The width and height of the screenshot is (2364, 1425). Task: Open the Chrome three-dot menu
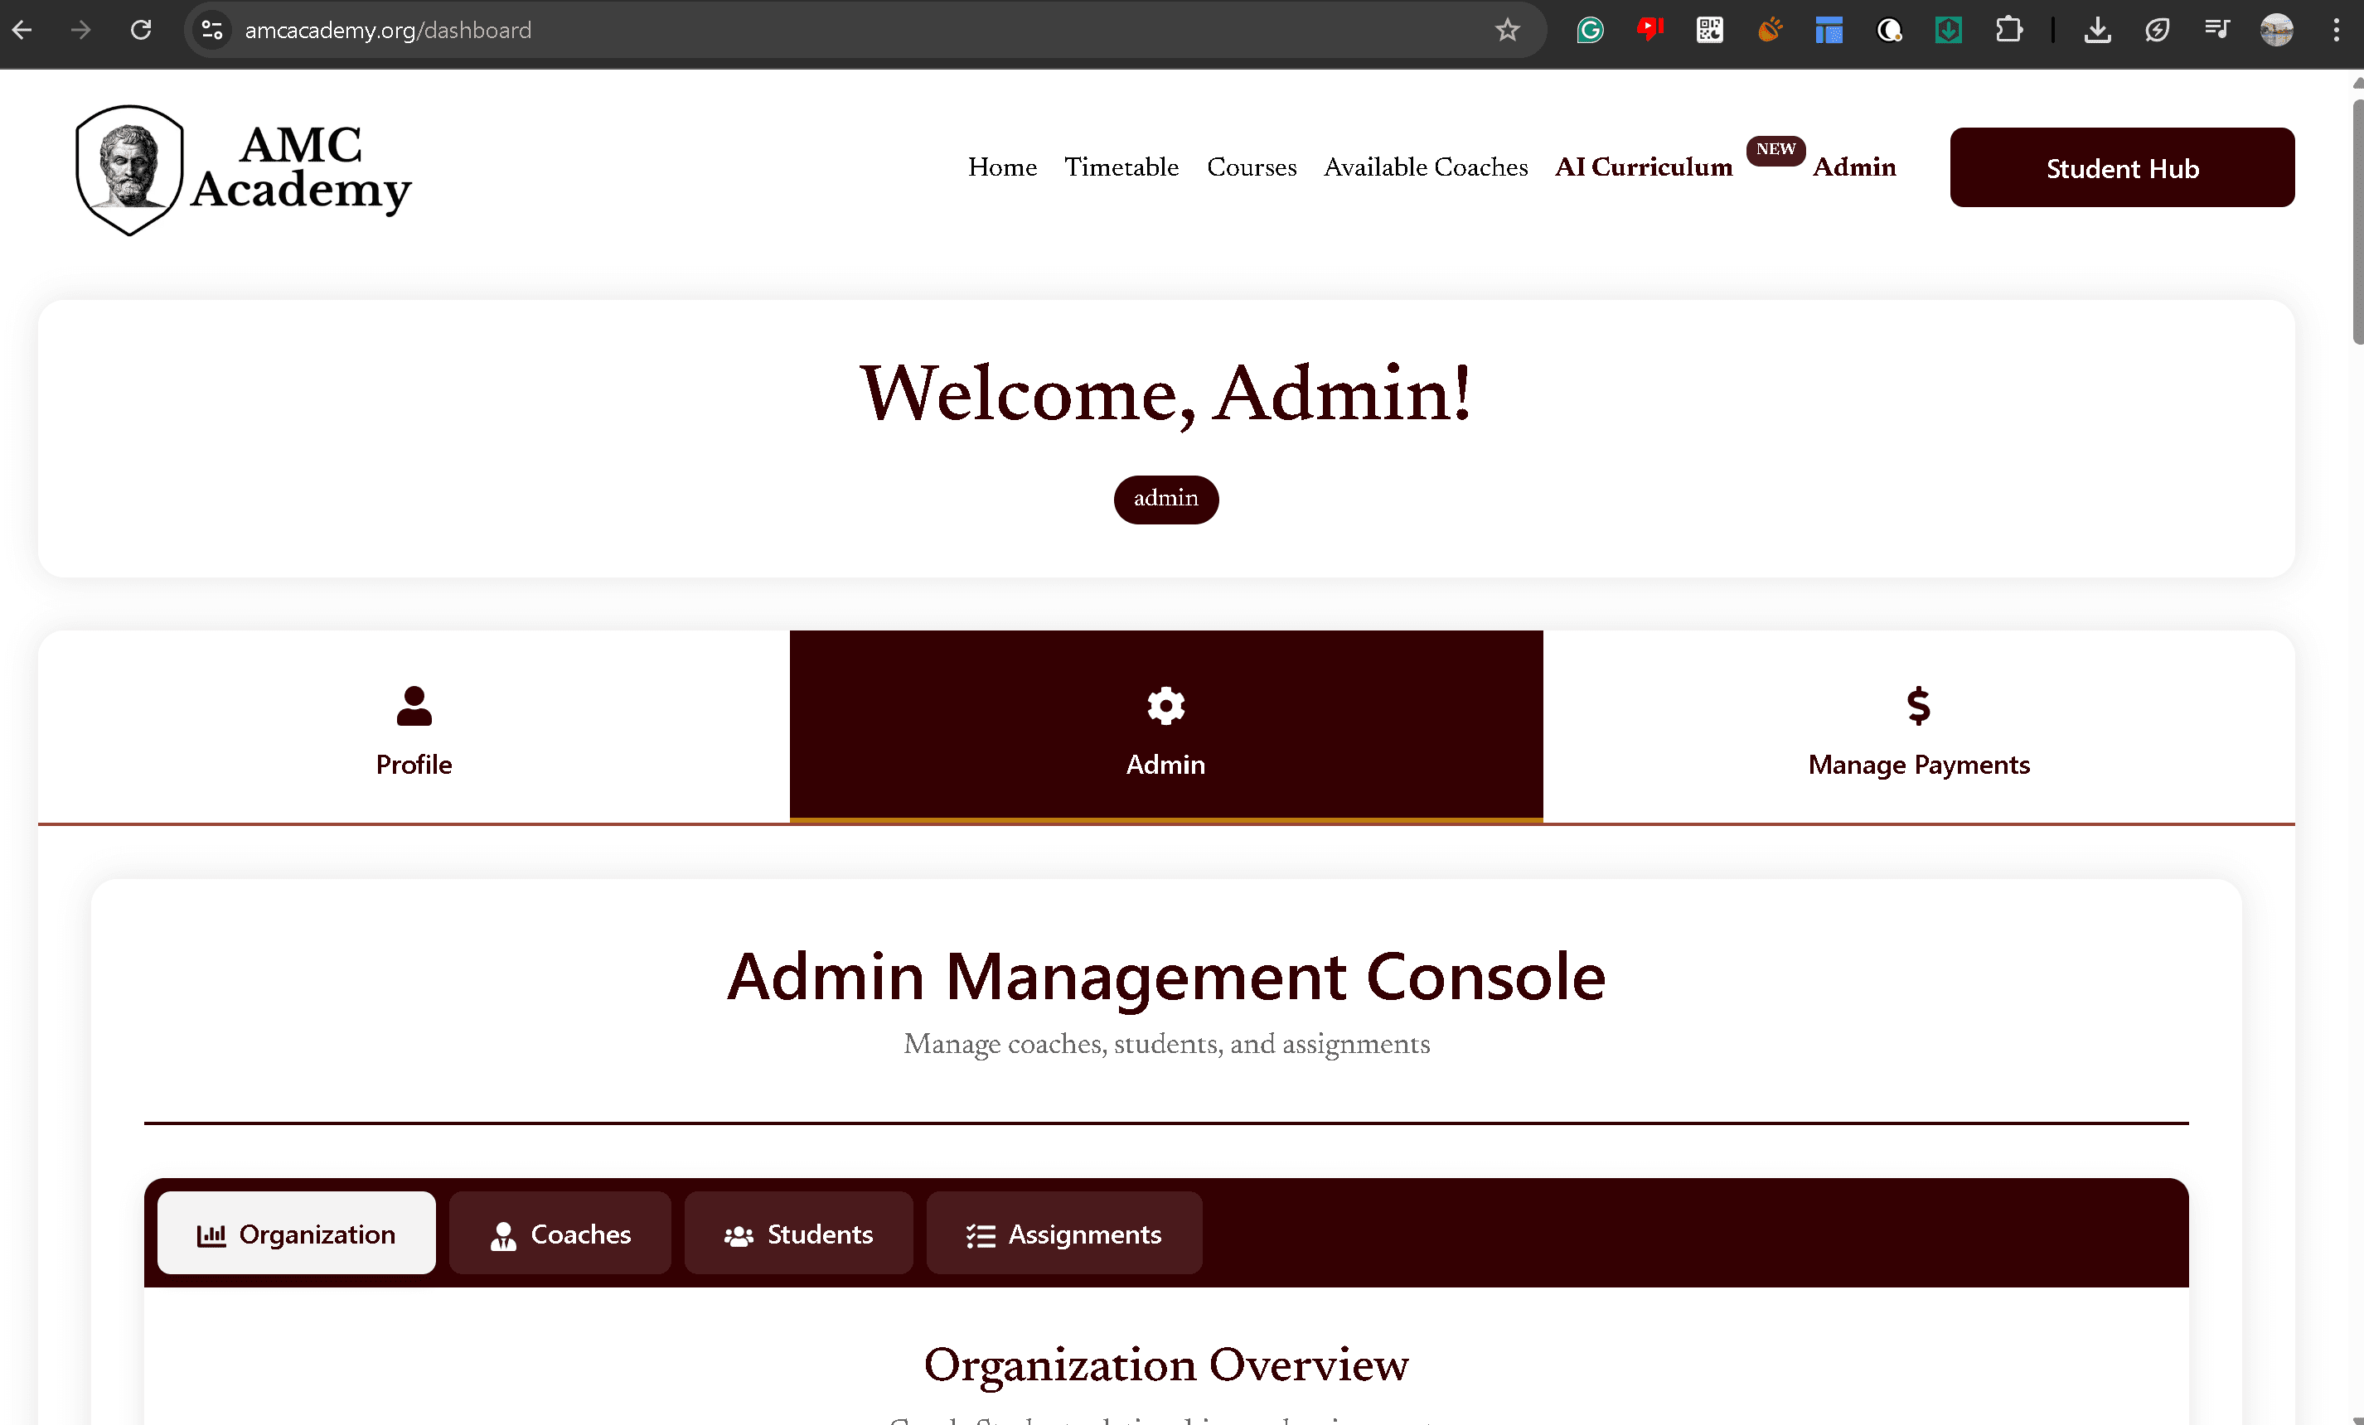point(2336,30)
